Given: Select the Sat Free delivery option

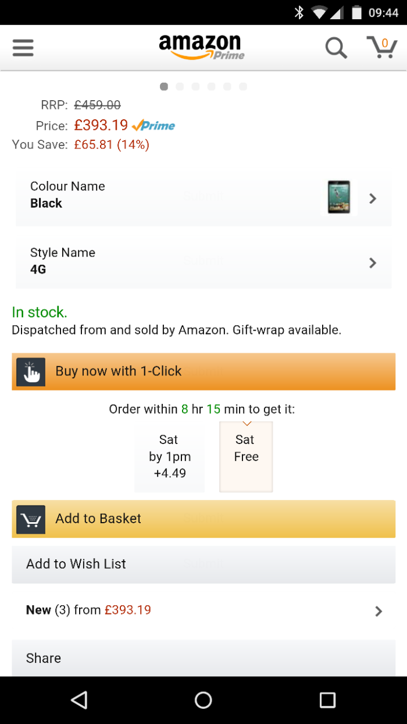Looking at the screenshot, I should (x=246, y=457).
